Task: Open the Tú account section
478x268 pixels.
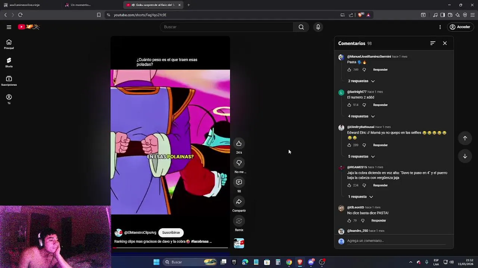Action: coord(9,99)
